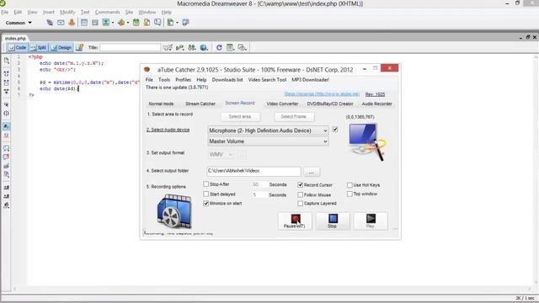Insert a Table from Common bar
539x303 pixels.
click(84, 23)
